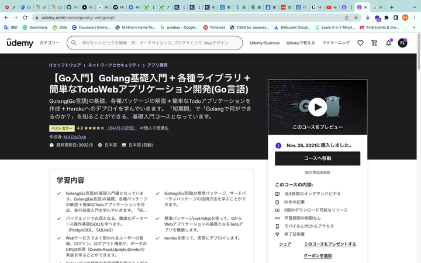
Task: Play the course preview video
Action: (318, 107)
